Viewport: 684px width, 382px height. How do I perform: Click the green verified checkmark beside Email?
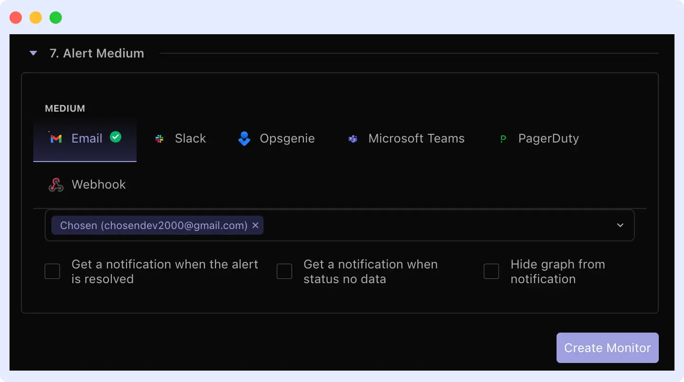(x=115, y=136)
